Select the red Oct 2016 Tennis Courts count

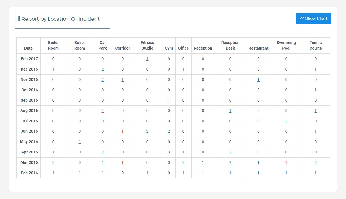pyautogui.click(x=315, y=90)
